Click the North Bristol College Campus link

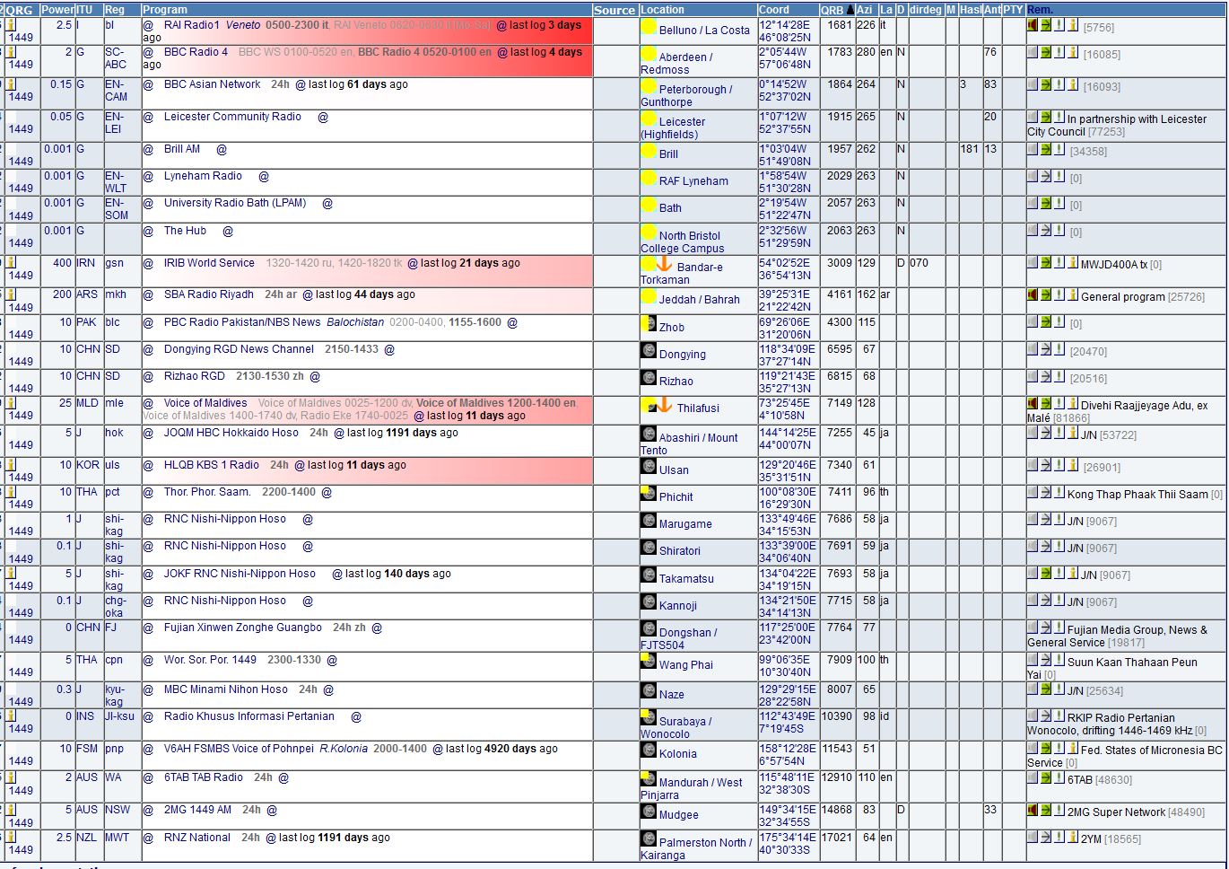[x=681, y=241]
